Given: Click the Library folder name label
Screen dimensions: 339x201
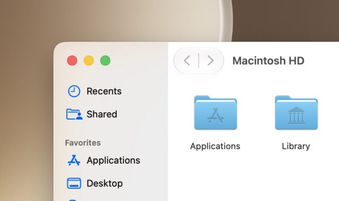Looking at the screenshot, I should pyautogui.click(x=296, y=147).
